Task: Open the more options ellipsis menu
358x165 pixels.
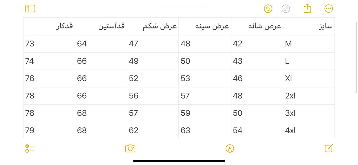Action: (329, 9)
